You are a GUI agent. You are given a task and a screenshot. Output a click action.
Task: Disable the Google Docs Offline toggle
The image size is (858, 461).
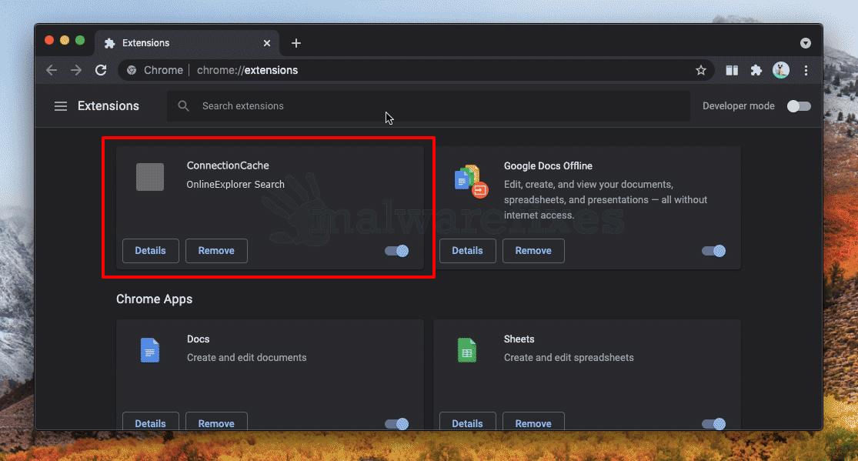[x=713, y=251]
